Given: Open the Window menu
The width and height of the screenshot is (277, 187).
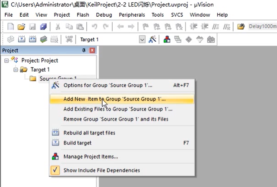Looking at the screenshot, I should 200,15.
